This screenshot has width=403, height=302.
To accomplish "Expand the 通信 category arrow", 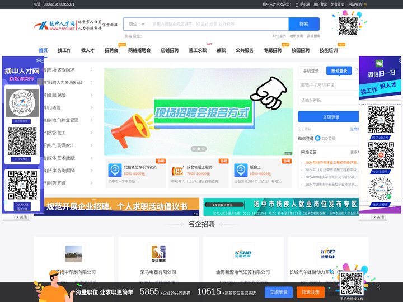I will 91,107.
